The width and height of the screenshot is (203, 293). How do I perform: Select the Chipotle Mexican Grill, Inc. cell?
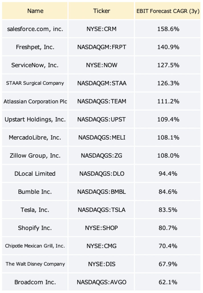point(35,246)
